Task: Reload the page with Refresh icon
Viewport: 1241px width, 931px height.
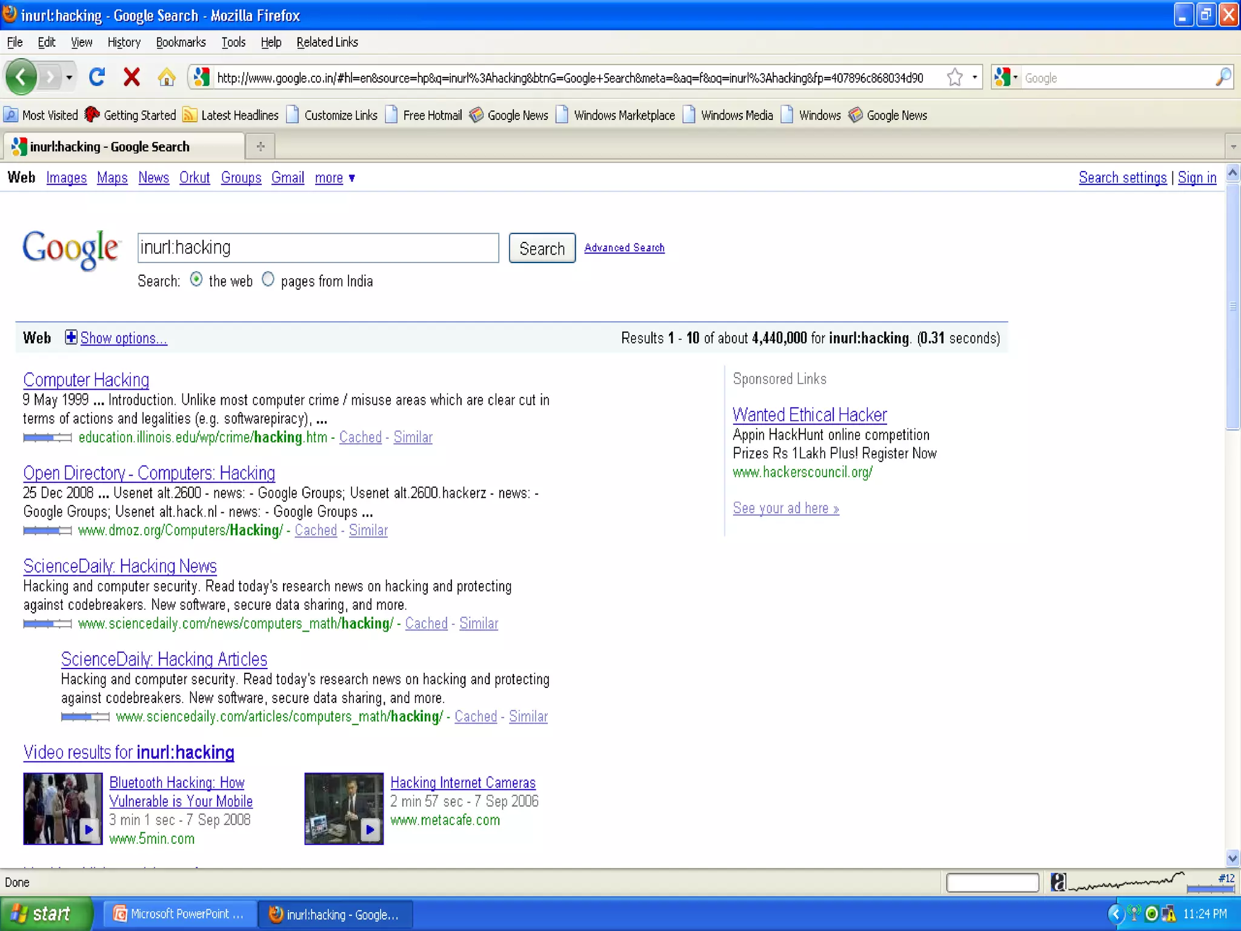Action: 97,78
